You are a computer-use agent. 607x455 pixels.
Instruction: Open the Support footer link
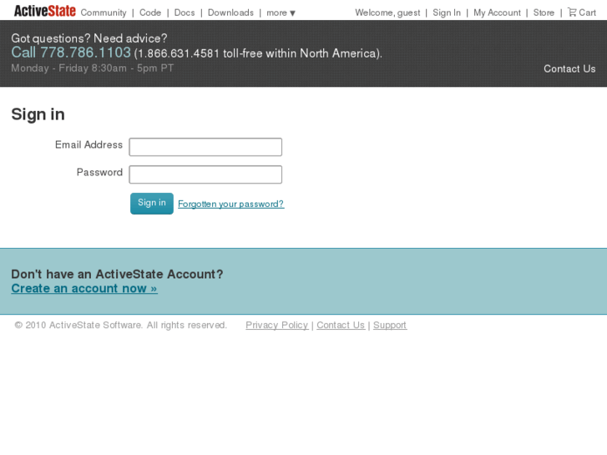(390, 325)
